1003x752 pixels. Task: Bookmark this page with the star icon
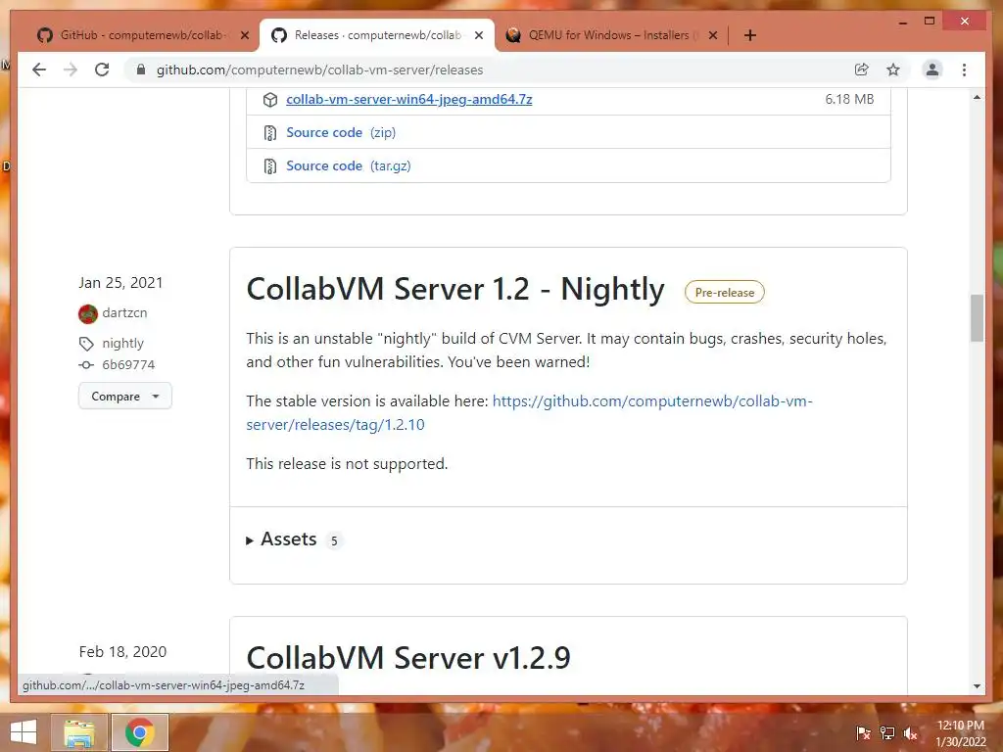click(x=893, y=70)
